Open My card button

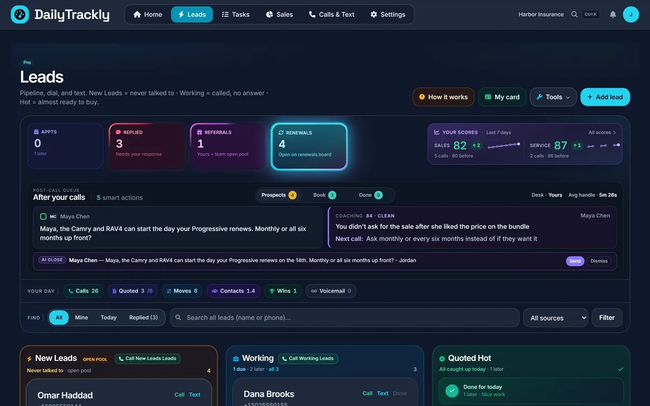(502, 97)
